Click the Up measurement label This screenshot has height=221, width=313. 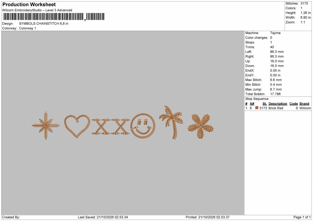point(248,61)
